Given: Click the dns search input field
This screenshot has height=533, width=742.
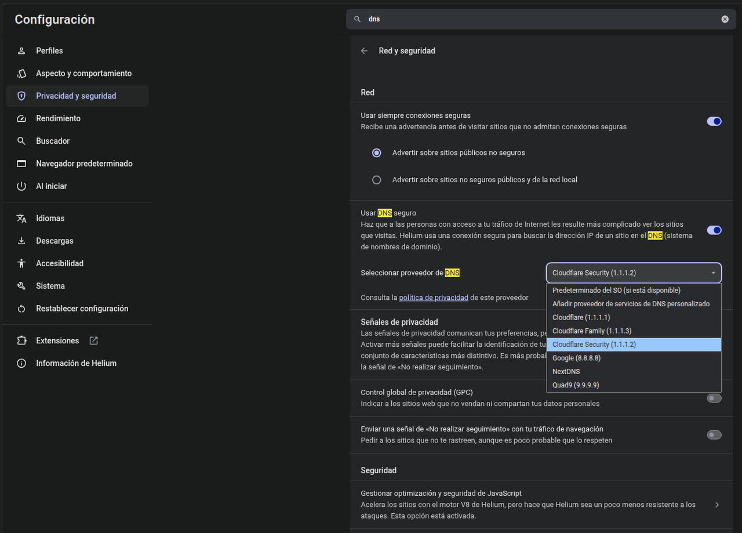Looking at the screenshot, I should [x=541, y=19].
